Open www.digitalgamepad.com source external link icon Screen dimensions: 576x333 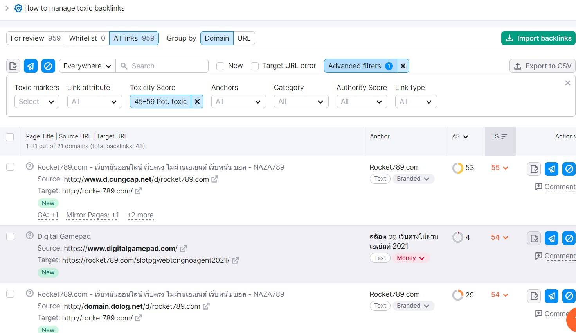pyautogui.click(x=184, y=248)
